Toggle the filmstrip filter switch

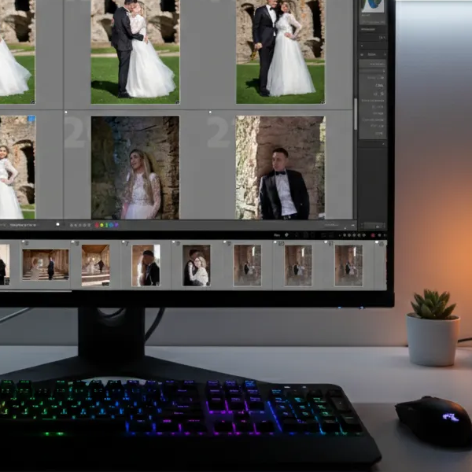tap(383, 234)
